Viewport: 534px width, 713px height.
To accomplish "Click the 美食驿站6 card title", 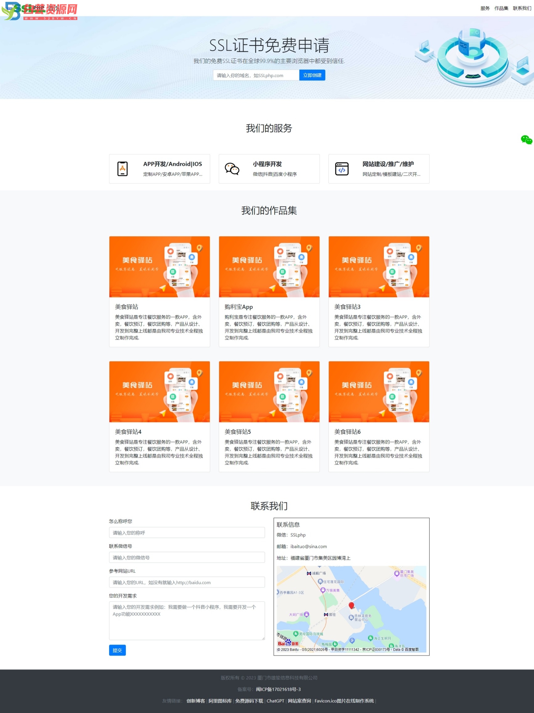I will (x=347, y=432).
